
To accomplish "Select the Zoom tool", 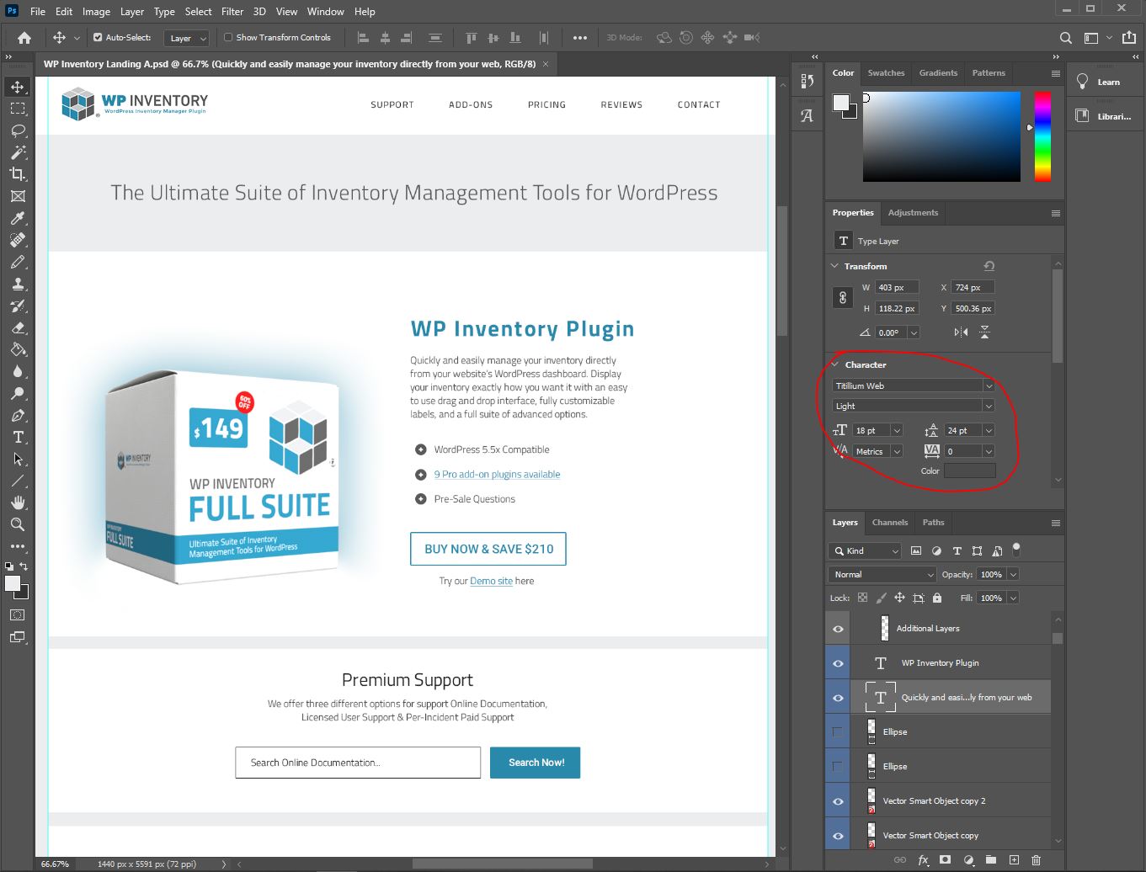I will tap(17, 524).
